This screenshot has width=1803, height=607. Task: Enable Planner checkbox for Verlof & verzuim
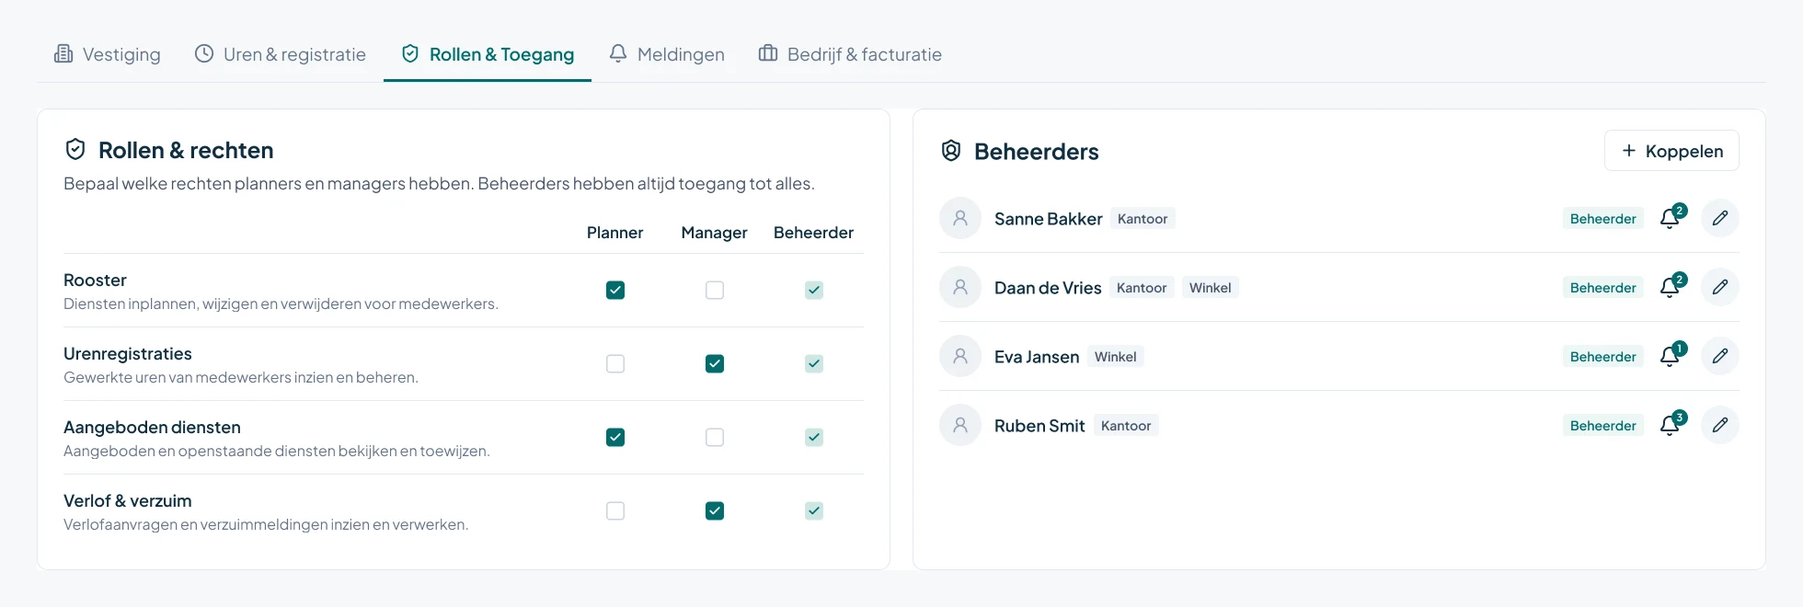pyautogui.click(x=615, y=510)
